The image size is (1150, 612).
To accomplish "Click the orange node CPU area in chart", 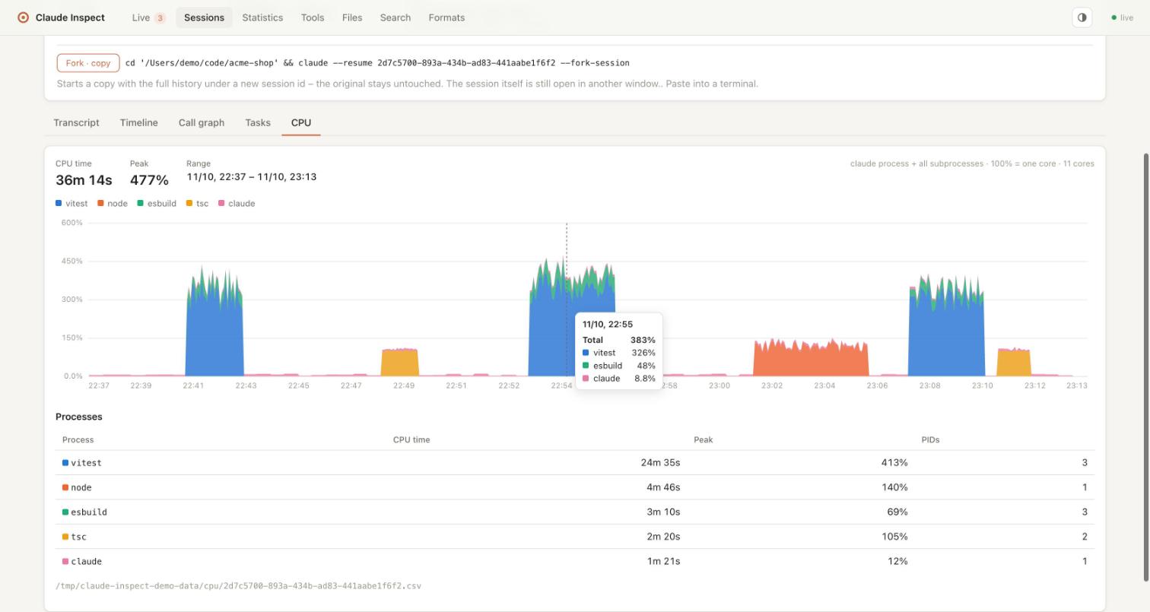I will click(811, 360).
